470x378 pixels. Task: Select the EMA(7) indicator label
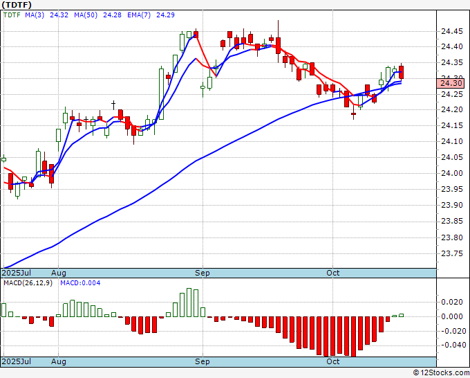139,15
